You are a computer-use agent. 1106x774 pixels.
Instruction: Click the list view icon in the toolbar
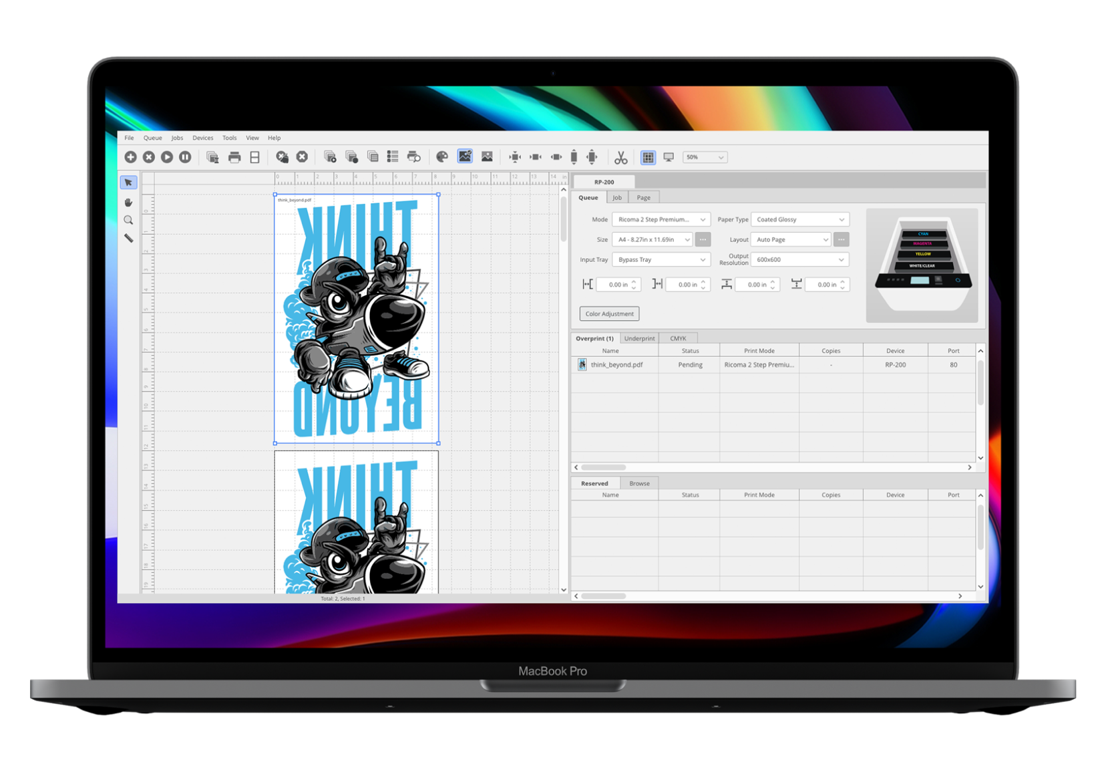393,157
